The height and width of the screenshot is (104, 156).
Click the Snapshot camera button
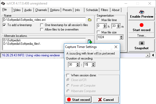[x=142, y=45]
